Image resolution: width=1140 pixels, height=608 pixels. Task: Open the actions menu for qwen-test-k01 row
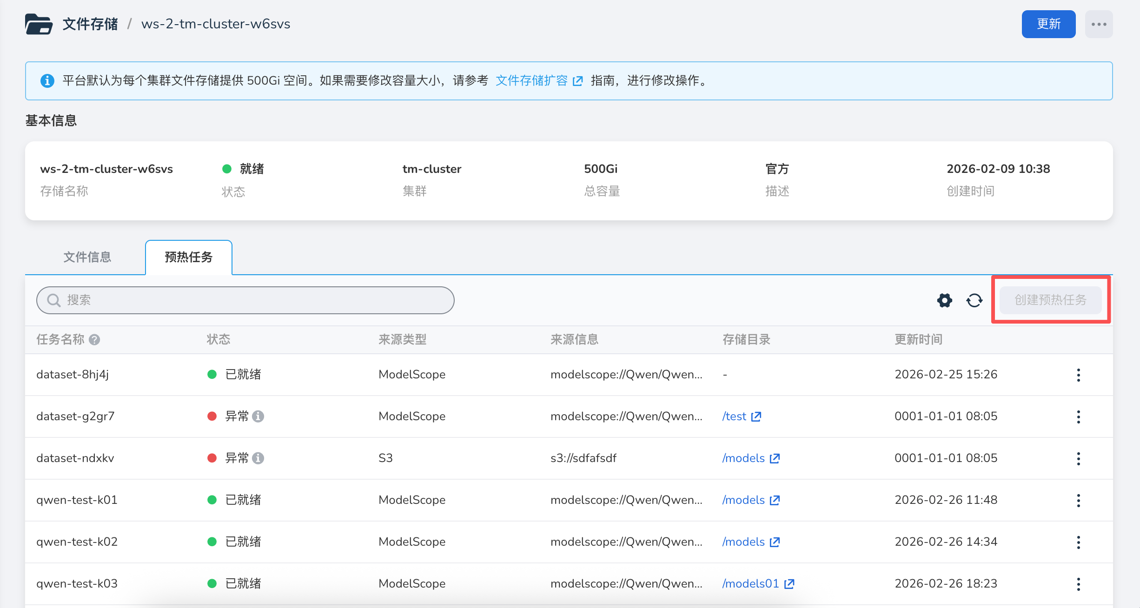coord(1078,500)
